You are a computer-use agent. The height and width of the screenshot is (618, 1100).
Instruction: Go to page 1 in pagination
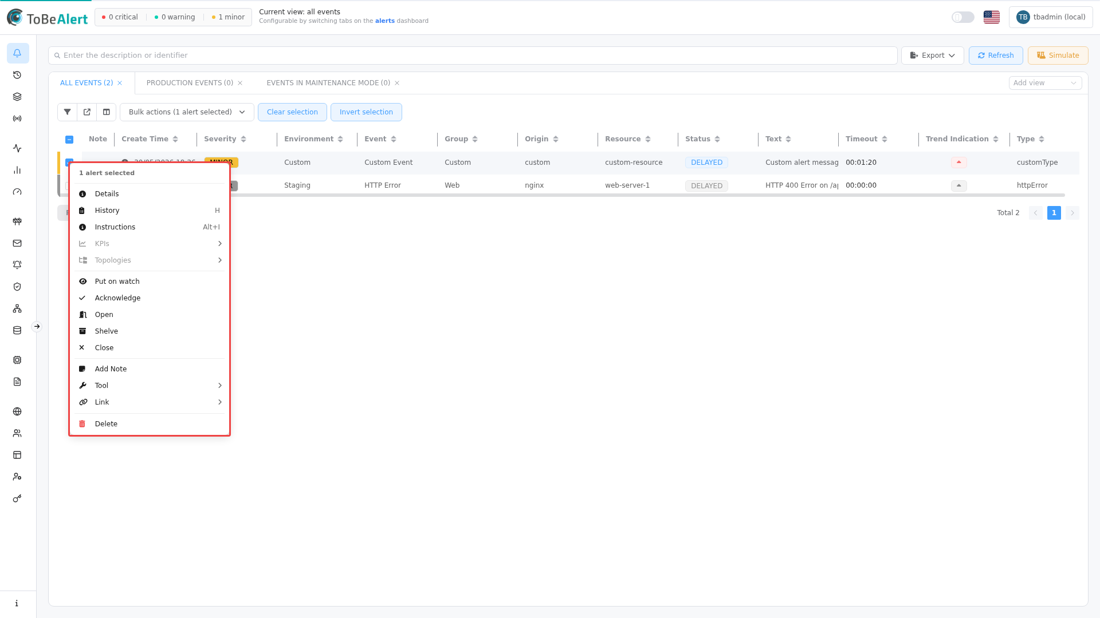(x=1054, y=213)
